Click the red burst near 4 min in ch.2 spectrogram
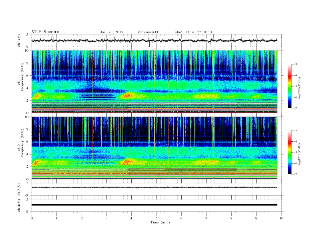 [127, 161]
